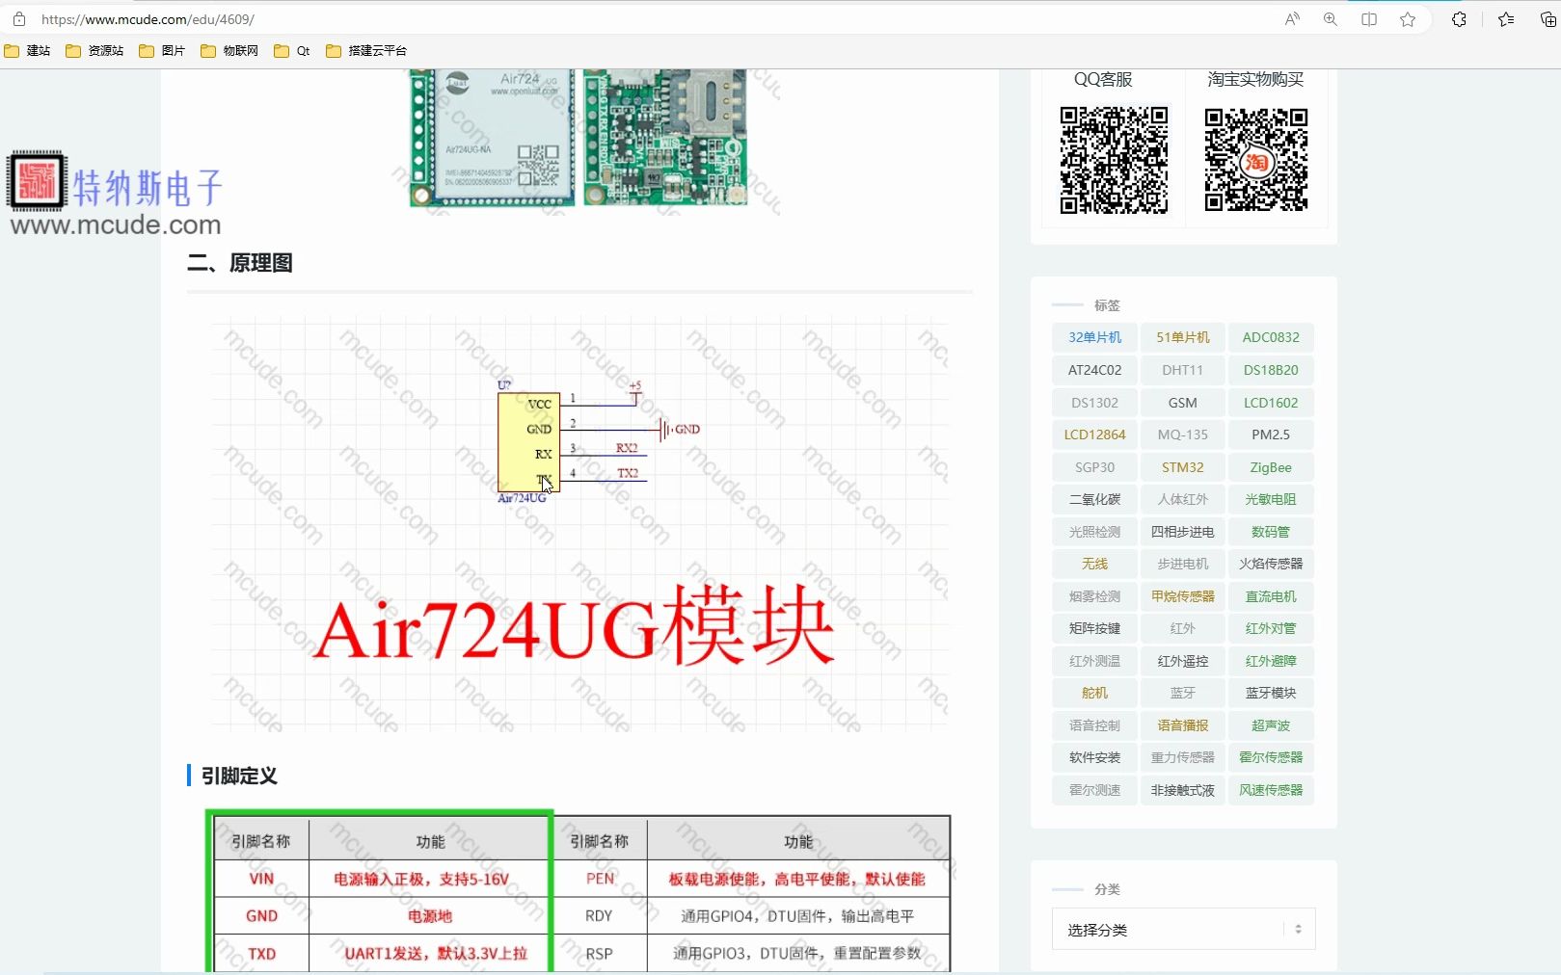1561x975 pixels.
Task: Open the DS18B20 tag
Action: pos(1271,370)
